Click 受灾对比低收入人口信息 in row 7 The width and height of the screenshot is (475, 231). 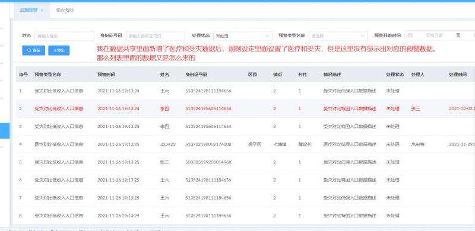[x=59, y=198]
